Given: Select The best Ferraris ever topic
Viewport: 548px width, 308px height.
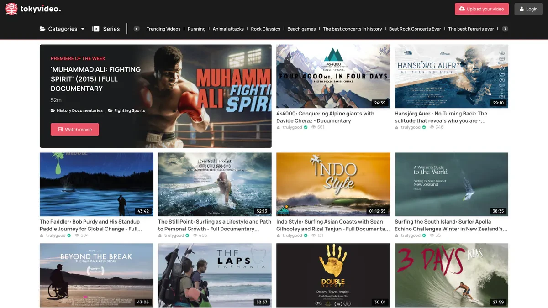Looking at the screenshot, I should pyautogui.click(x=471, y=29).
